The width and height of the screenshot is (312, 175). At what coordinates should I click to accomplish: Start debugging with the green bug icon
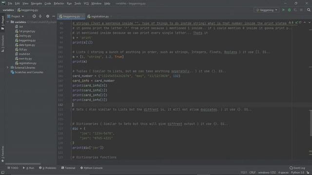[289, 10]
